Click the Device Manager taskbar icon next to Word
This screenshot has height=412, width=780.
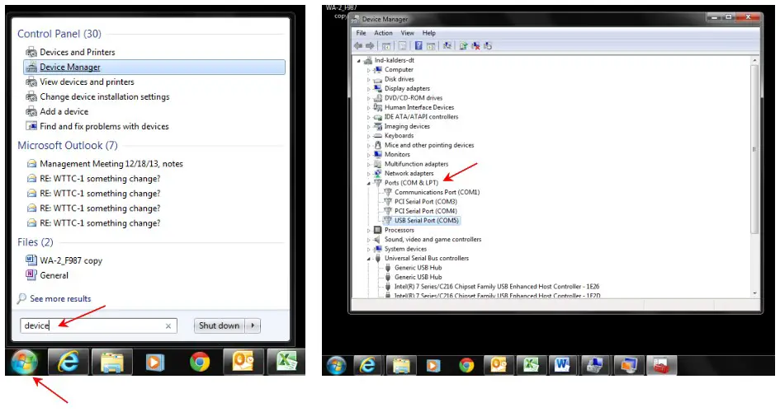pos(594,365)
